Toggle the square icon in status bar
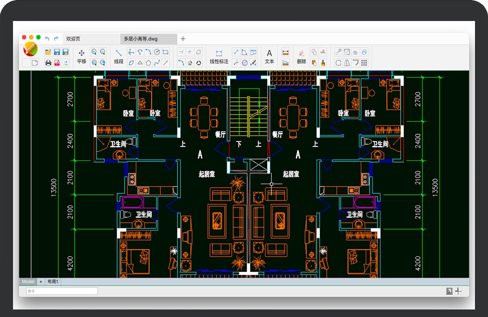This screenshot has height=317, width=488. tap(449, 291)
